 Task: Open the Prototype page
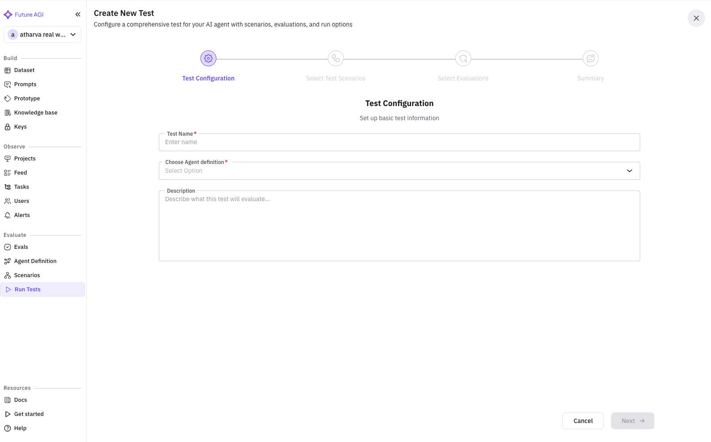27,98
